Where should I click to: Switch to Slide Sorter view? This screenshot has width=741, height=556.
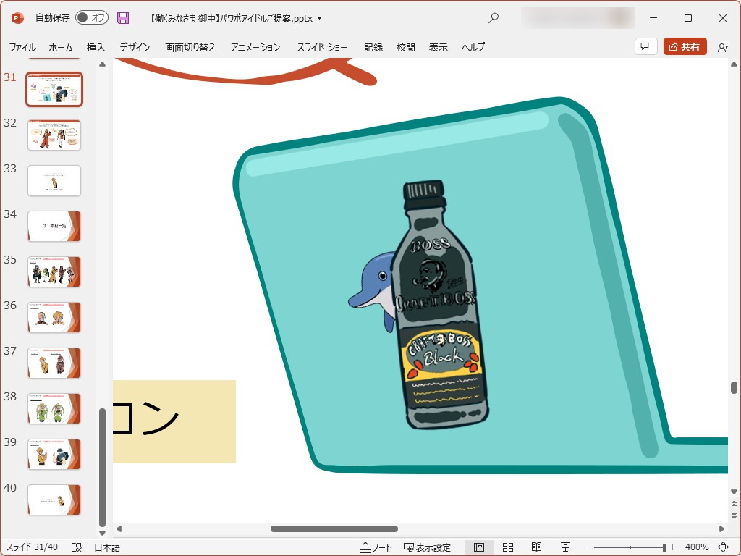coord(507,547)
